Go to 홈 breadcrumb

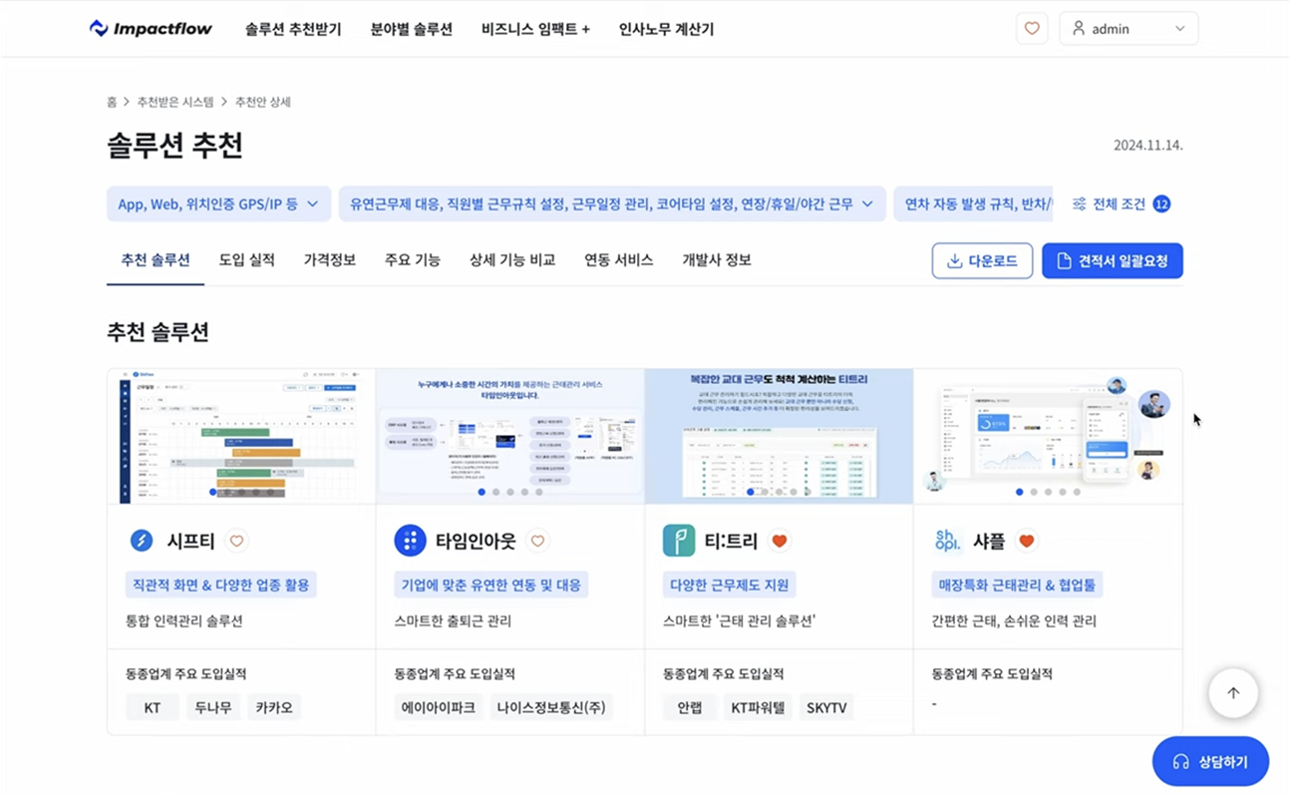(112, 102)
